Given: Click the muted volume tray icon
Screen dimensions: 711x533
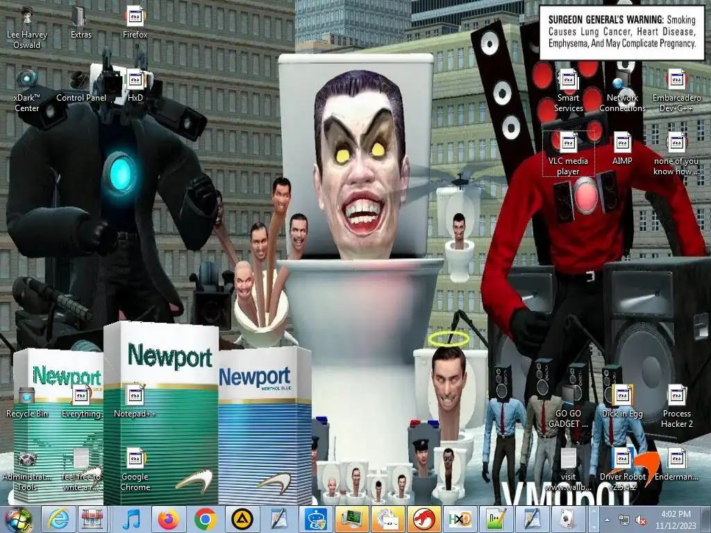Looking at the screenshot, I should [x=641, y=520].
